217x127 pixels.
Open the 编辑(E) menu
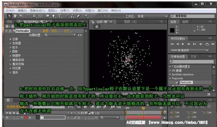[22, 10]
